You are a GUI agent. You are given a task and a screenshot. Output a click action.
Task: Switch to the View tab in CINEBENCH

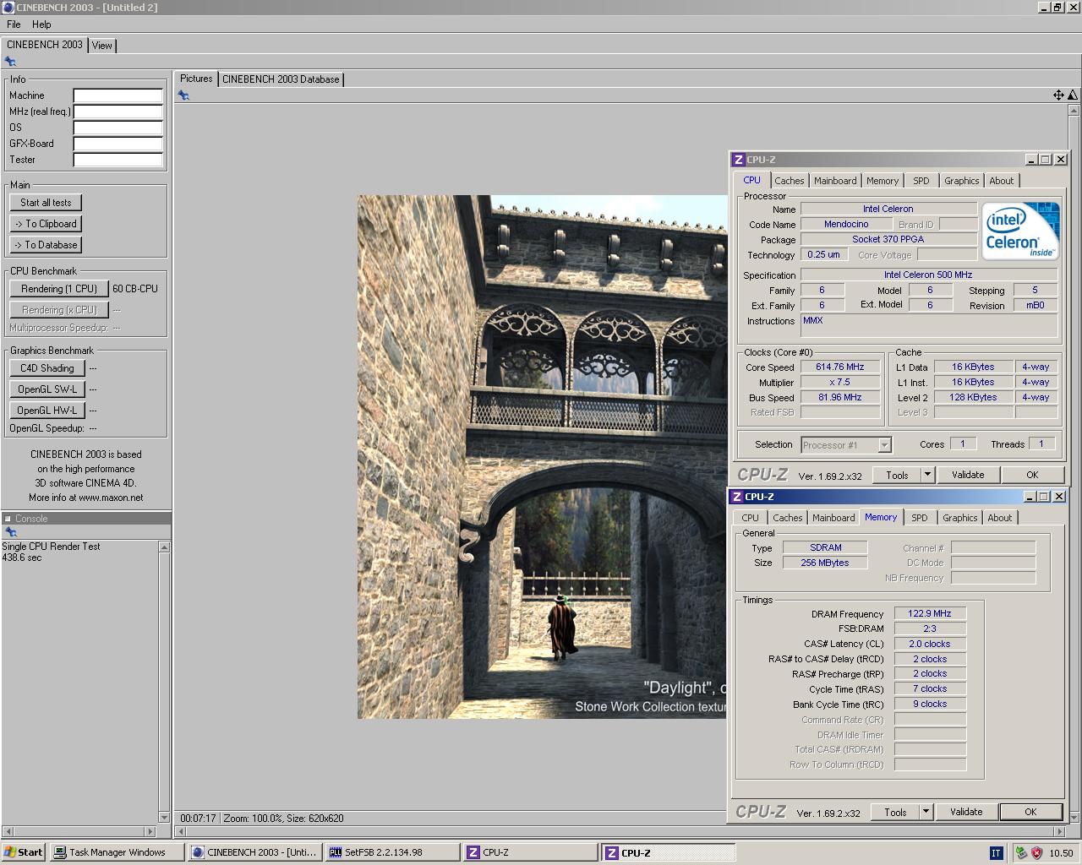[x=102, y=46]
